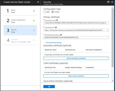
Task: Click the Security blade vertical scrollbar thumb
Action: pos(113,38)
